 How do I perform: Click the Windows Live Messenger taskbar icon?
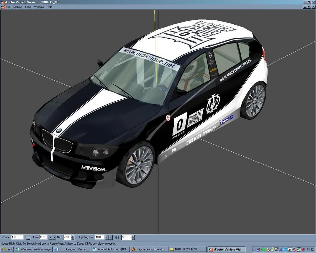tap(34, 249)
